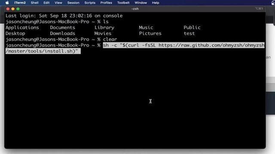Click the Pictures directory name
The image size is (275, 154).
point(150,33)
